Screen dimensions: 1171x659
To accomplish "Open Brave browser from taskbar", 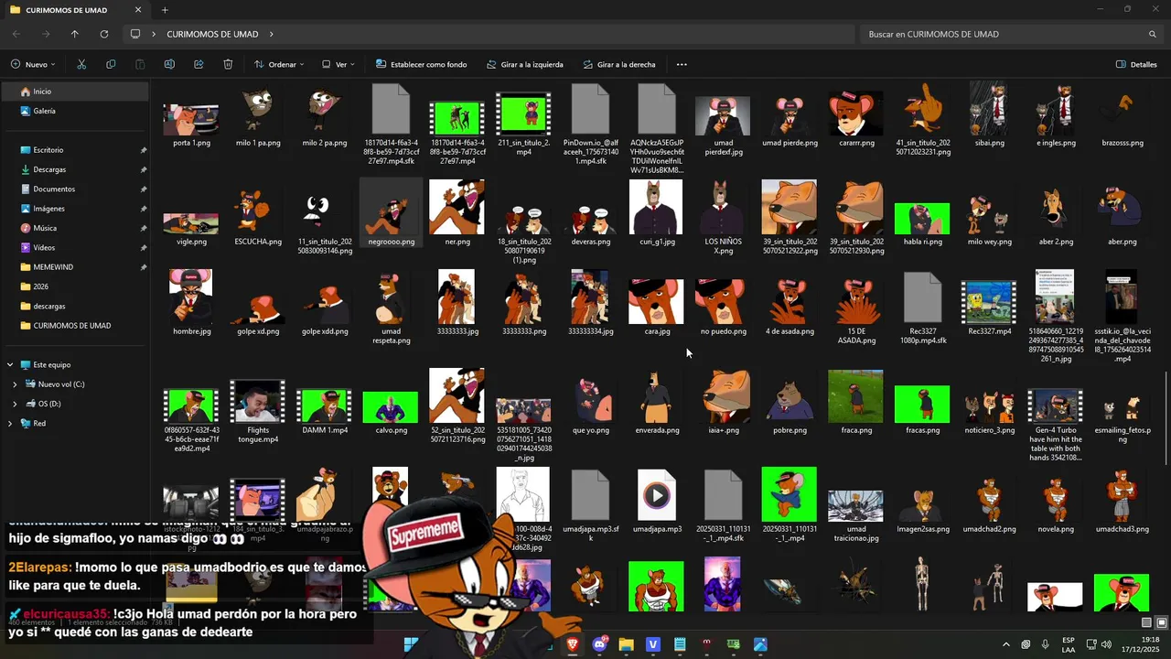I will 573,644.
